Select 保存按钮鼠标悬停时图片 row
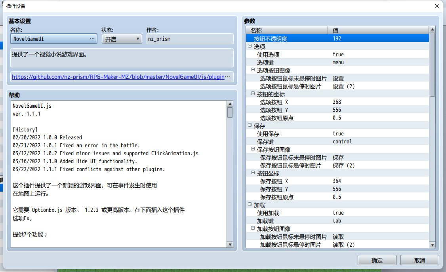446x272 pixels. point(337,165)
